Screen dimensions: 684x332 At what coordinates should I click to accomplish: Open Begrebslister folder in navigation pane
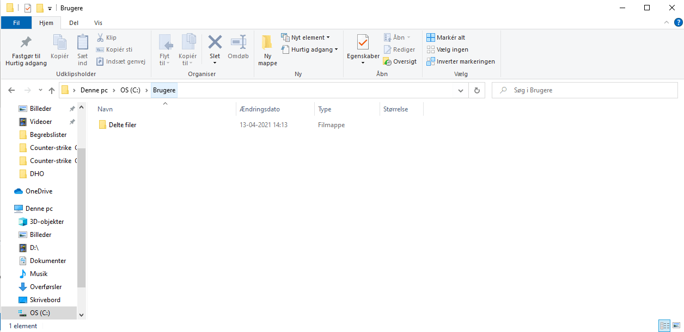coord(43,135)
